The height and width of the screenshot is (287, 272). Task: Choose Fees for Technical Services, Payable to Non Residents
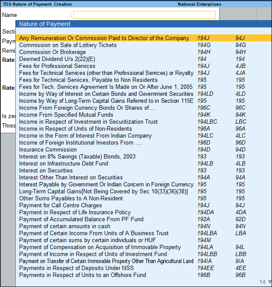(x=143, y=80)
